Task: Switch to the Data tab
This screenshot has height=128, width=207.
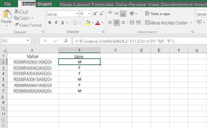Action: (121, 5)
